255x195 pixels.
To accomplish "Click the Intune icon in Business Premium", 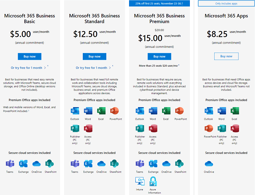I will pyautogui.click(x=140, y=181).
